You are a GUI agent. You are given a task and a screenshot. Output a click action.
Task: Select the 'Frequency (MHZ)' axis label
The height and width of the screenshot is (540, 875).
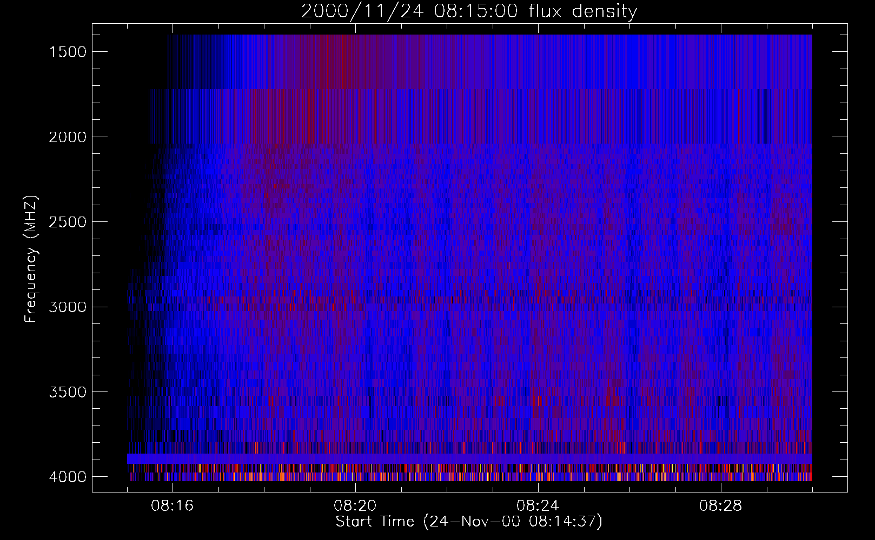pos(31,259)
